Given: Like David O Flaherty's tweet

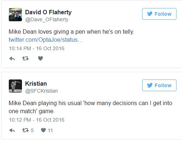Looking at the screenshot, I should (x=40, y=58).
